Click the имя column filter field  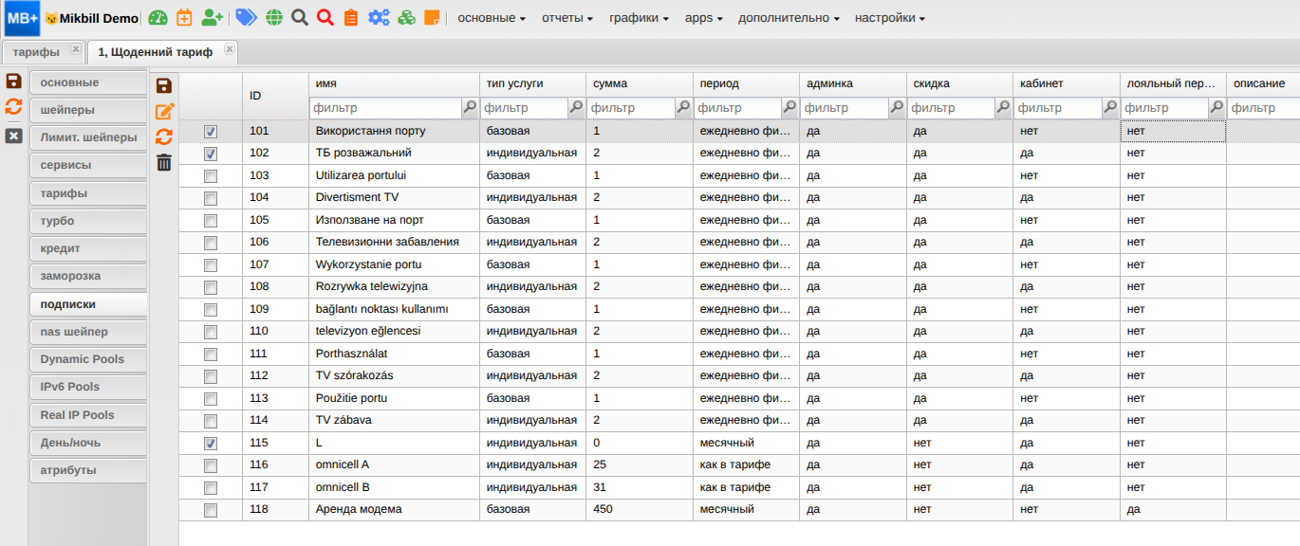coord(386,108)
